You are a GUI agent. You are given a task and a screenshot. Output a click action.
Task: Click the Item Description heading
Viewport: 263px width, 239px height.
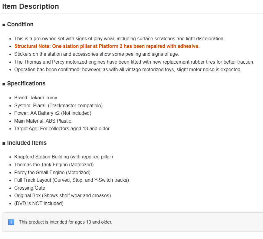coord(31,6)
